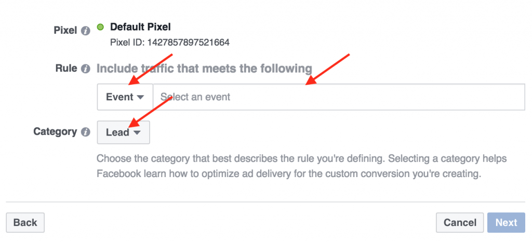Focus the 'Select an event' field
532x242 pixels.
click(338, 97)
